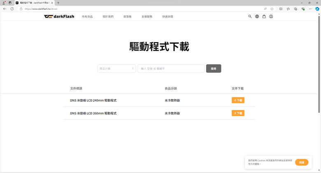Reload the page with the refresh icon
Screen dimensions: 321x173
click(x=12, y=9)
